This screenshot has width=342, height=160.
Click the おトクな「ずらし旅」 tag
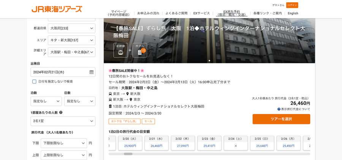click(125, 121)
